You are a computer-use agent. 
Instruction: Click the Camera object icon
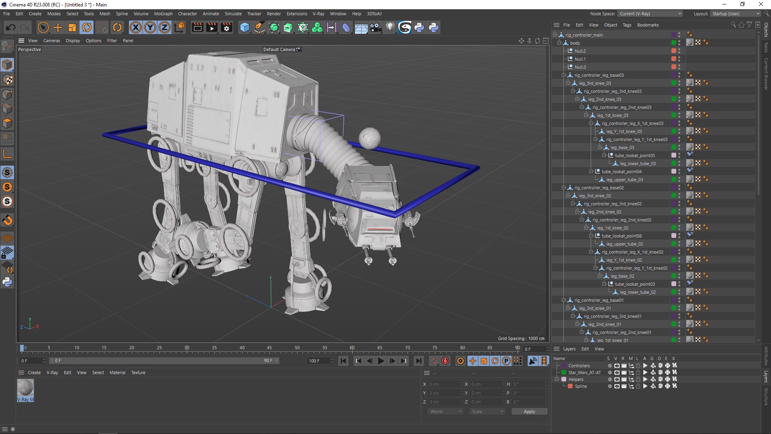375,27
